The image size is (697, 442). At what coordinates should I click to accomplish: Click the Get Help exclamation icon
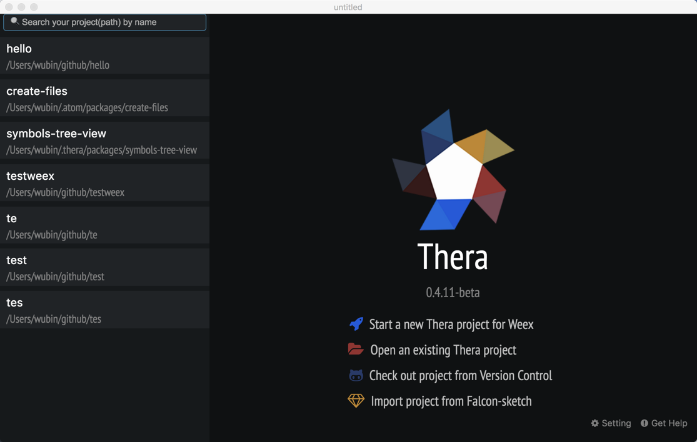click(x=644, y=423)
